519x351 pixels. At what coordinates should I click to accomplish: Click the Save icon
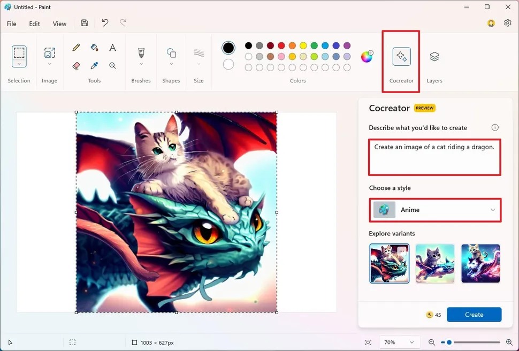coord(84,22)
